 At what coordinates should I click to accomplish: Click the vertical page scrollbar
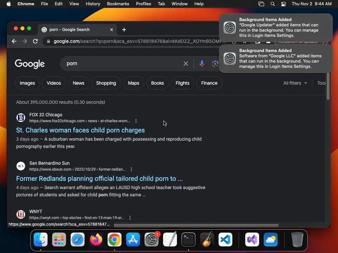coord(328,86)
